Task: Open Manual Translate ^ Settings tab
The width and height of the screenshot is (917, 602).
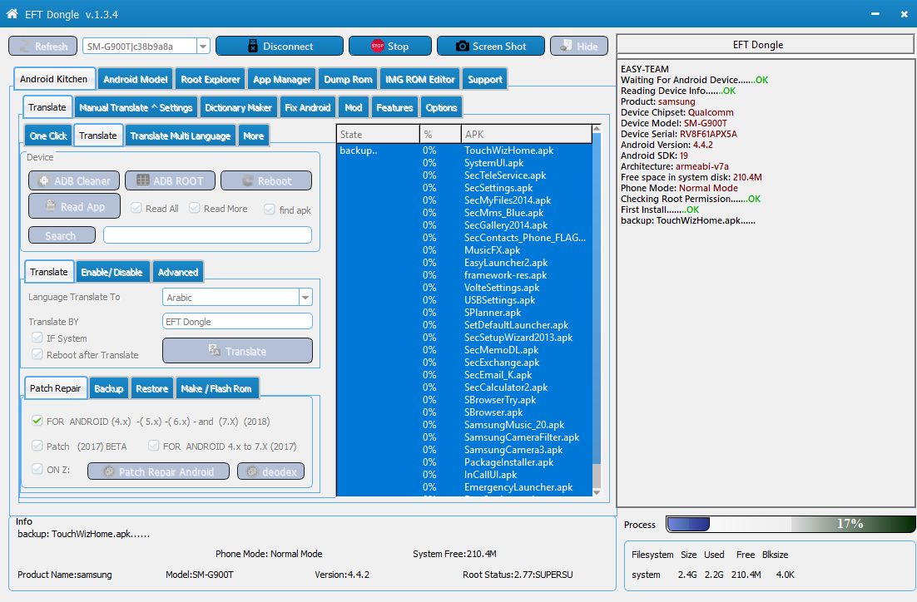Action: click(136, 107)
